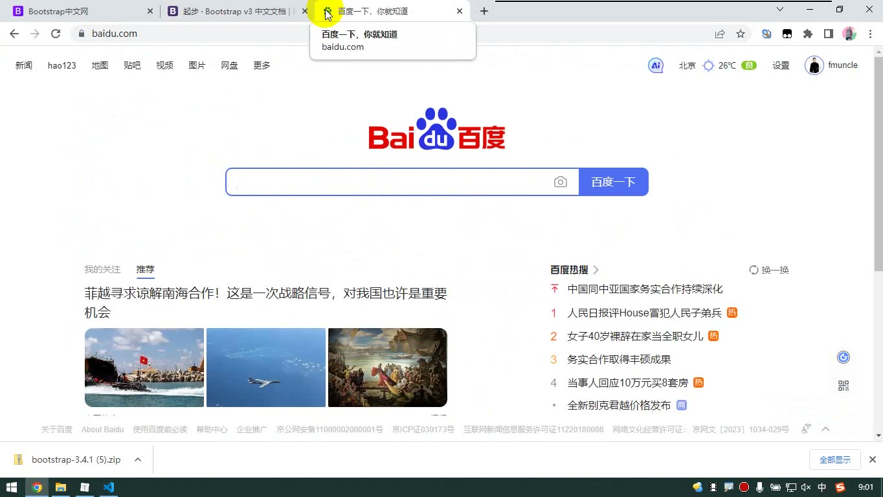Viewport: 883px width, 497px height.
Task: Open the airplane over sea news thumbnail
Action: coord(266,368)
